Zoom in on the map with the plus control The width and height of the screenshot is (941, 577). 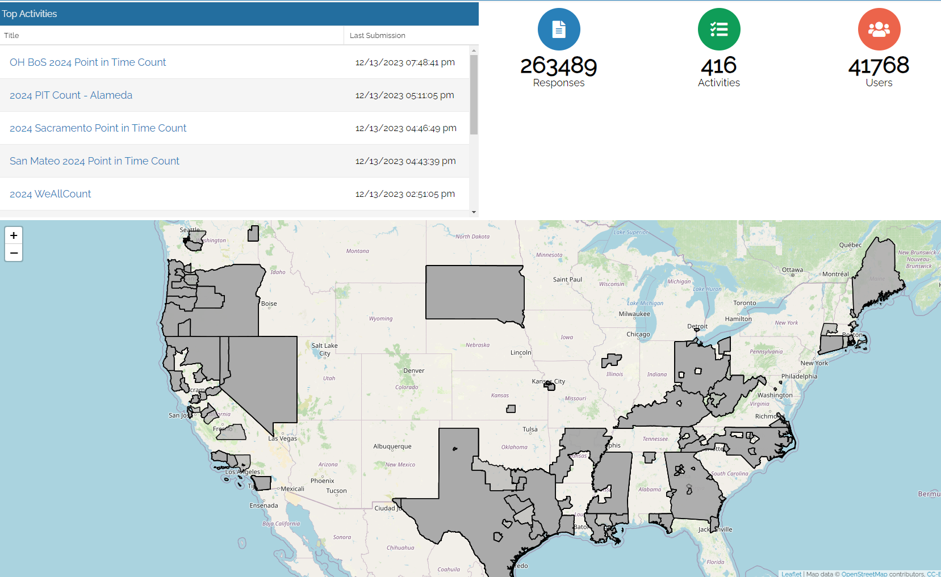coord(14,235)
